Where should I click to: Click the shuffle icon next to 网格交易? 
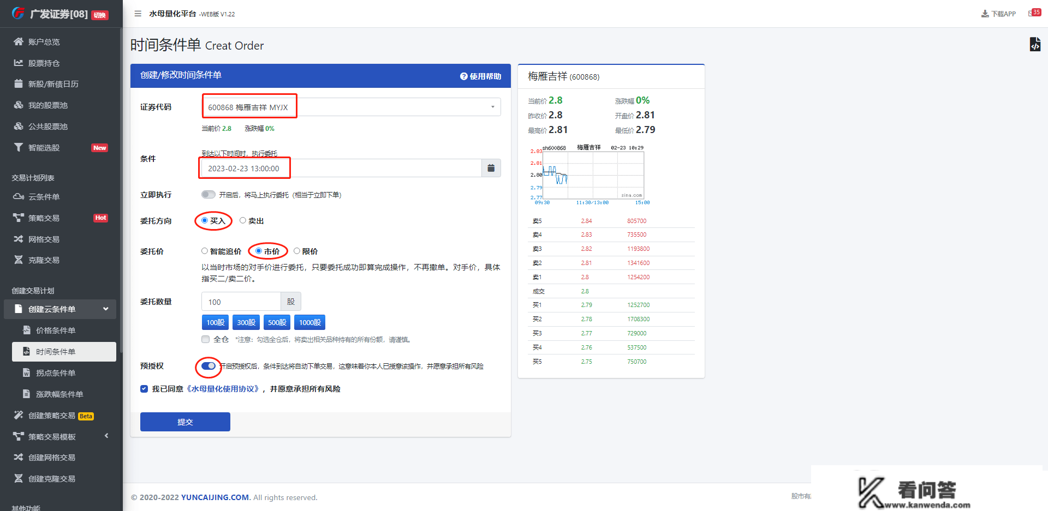[x=19, y=239]
